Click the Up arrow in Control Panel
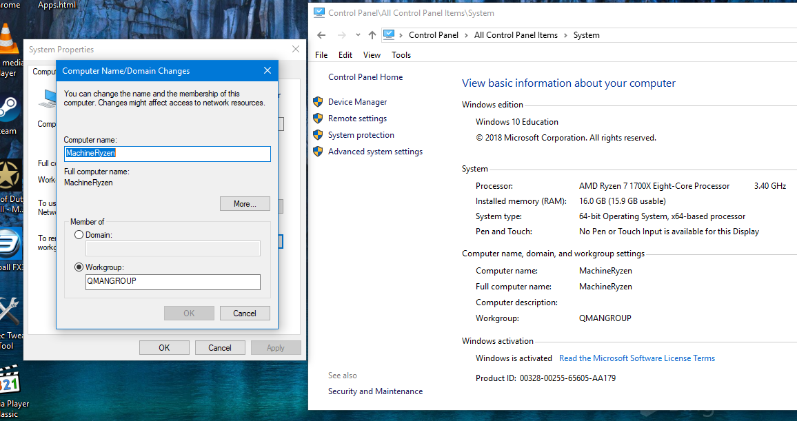Viewport: 797px width, 421px height. coord(372,35)
